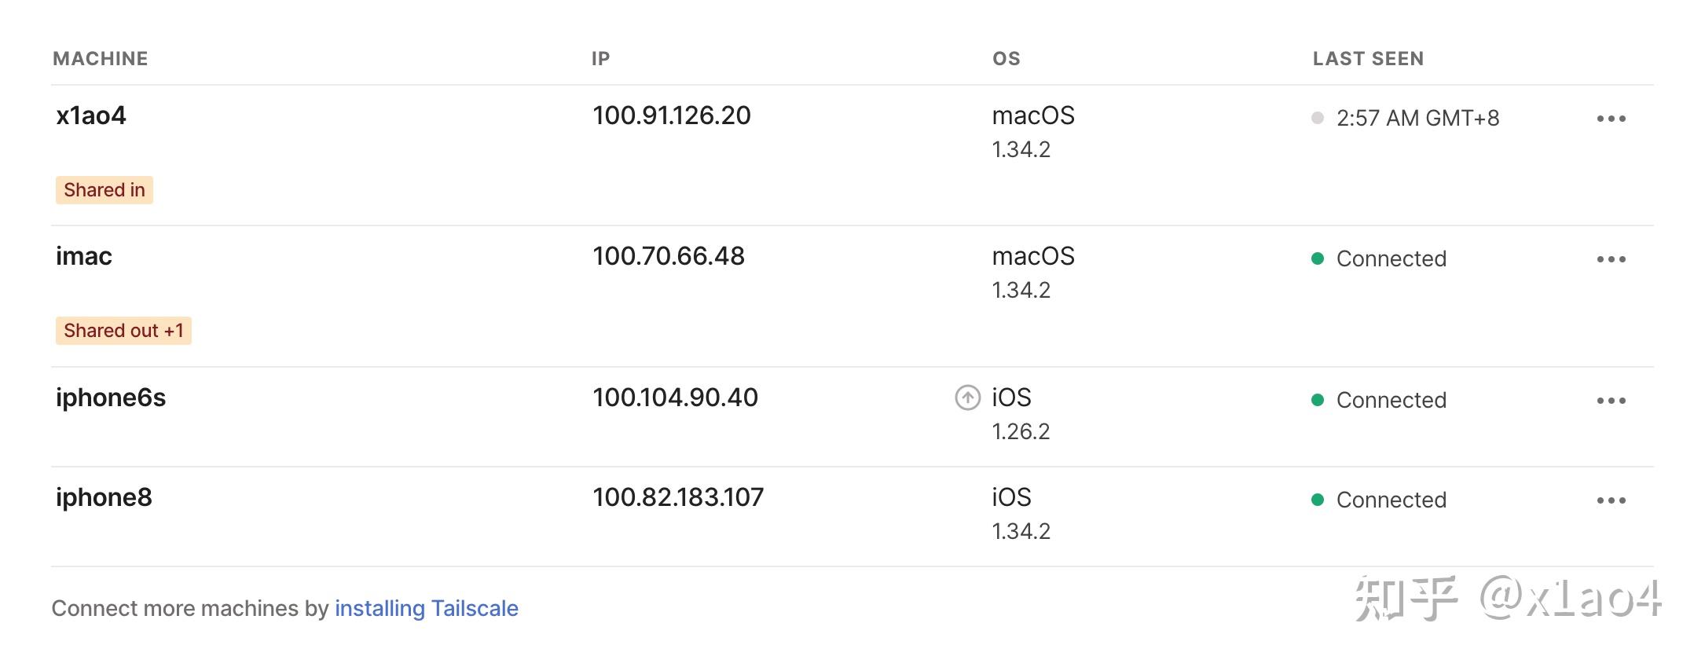Select the iphone6s machine name
The height and width of the screenshot is (667, 1705).
coord(111,398)
